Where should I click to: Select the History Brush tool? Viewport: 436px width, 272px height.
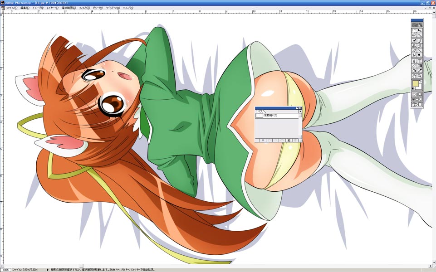[420, 46]
